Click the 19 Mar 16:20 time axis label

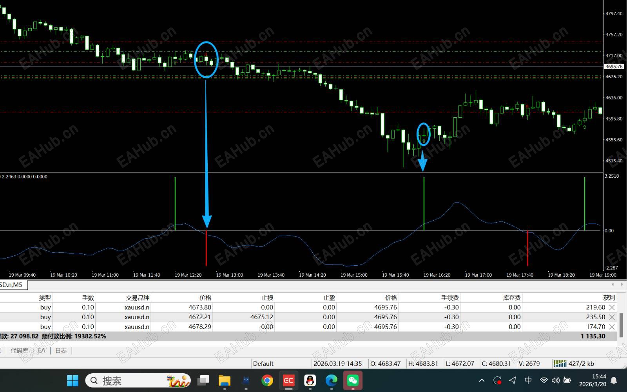pos(437,275)
